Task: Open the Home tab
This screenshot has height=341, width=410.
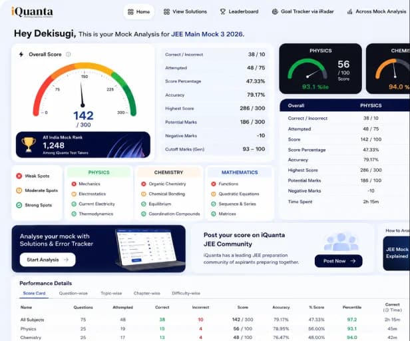Action: tap(138, 12)
